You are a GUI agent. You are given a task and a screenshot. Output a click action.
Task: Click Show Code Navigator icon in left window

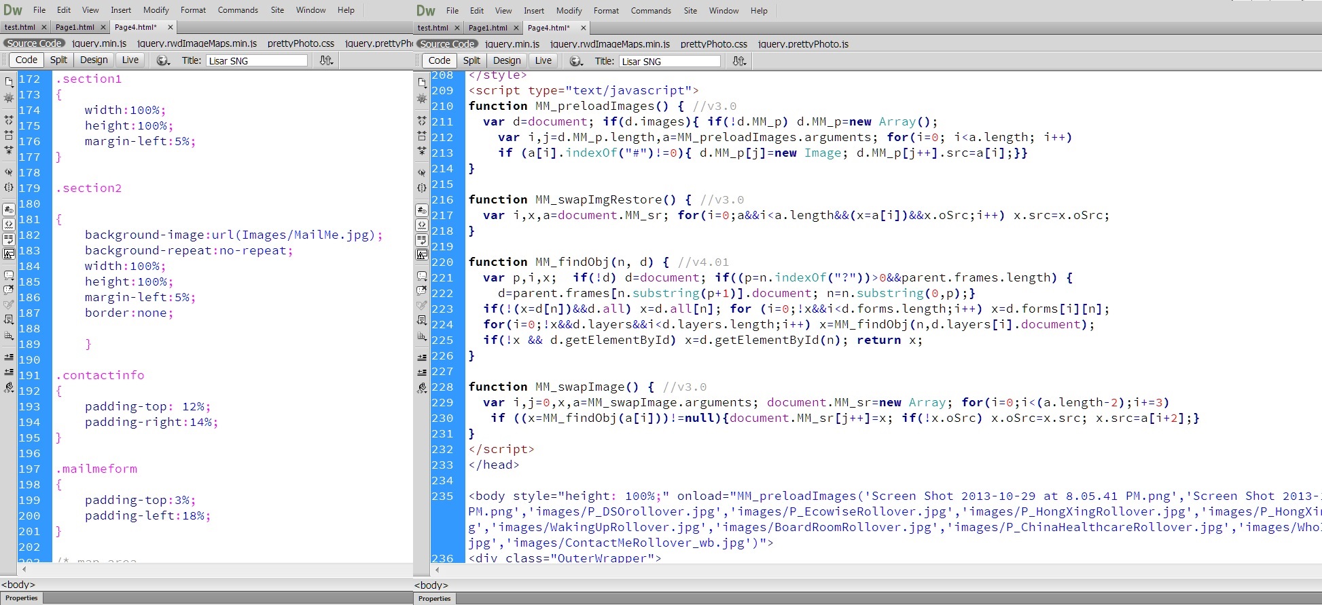(x=9, y=98)
